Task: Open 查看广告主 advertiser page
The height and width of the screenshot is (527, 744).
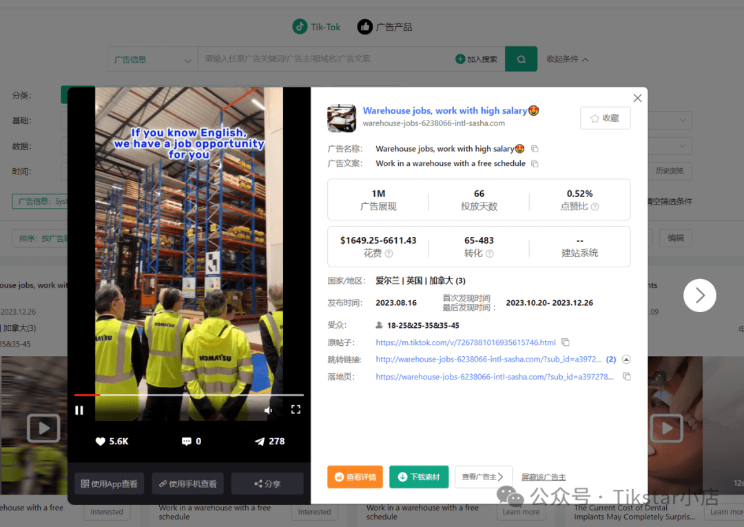Action: coord(483,477)
